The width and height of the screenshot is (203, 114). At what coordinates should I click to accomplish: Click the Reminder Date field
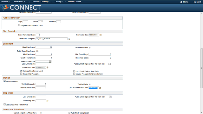coord(94,35)
